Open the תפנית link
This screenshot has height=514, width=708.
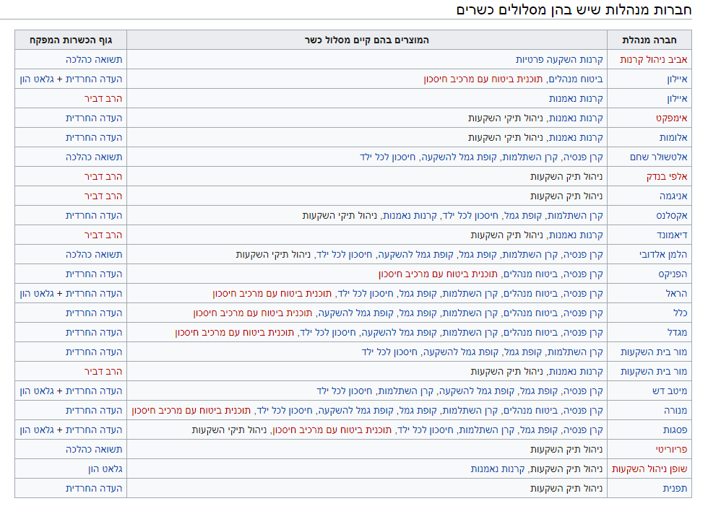[675, 488]
